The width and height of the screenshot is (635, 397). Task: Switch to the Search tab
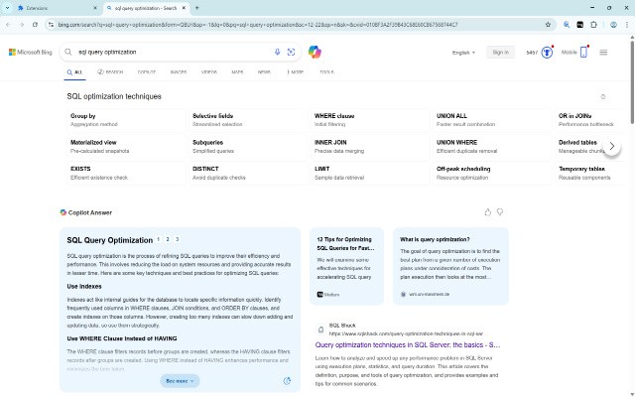[110, 72]
